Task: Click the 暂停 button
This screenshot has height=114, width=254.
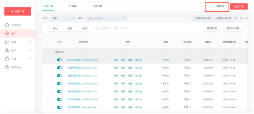Action: pos(70,28)
